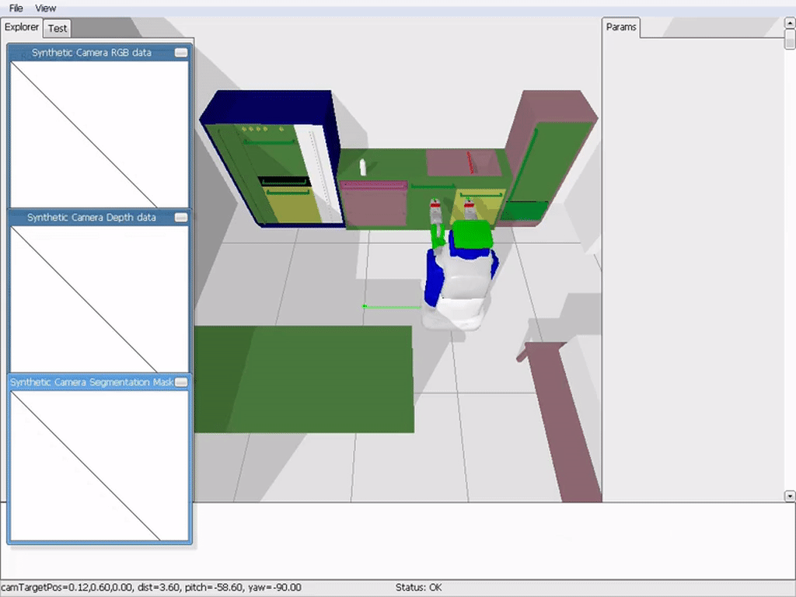Switch to the Test tab

pos(58,29)
